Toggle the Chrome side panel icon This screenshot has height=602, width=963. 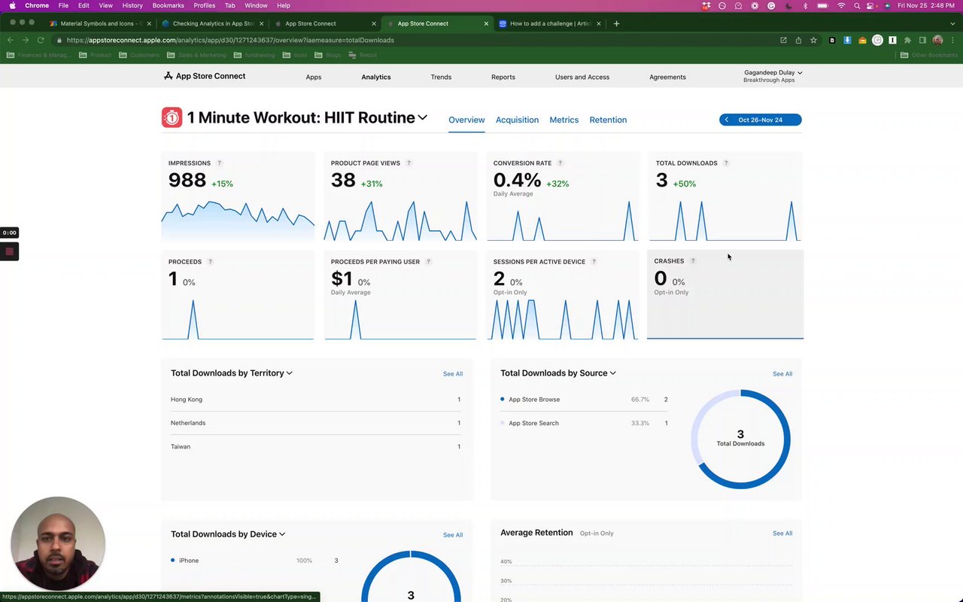point(922,40)
